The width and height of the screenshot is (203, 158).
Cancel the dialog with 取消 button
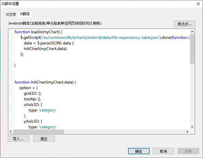163,151
